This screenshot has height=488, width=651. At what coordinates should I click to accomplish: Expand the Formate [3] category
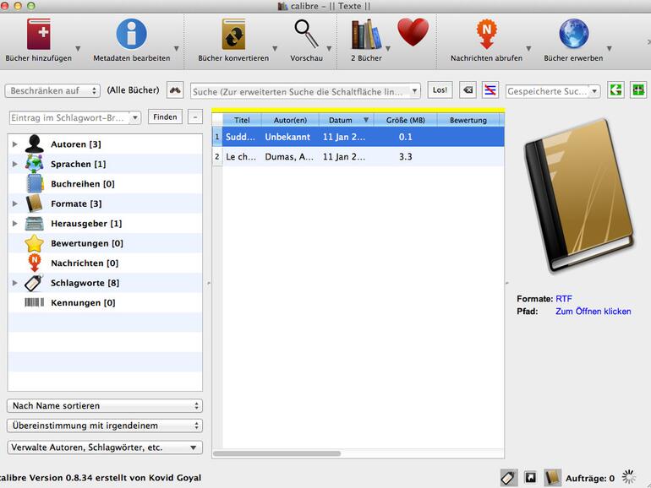(x=15, y=203)
